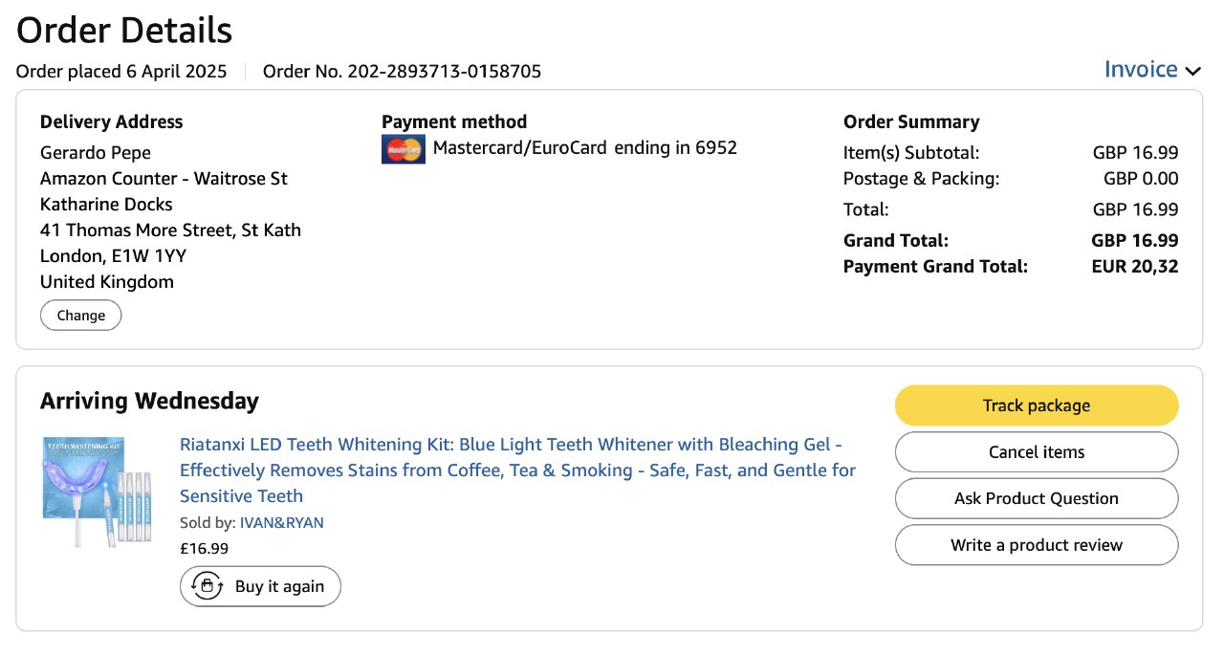The width and height of the screenshot is (1224, 656).
Task: Click the EUR 20,32 payment total
Action: coord(1134,267)
